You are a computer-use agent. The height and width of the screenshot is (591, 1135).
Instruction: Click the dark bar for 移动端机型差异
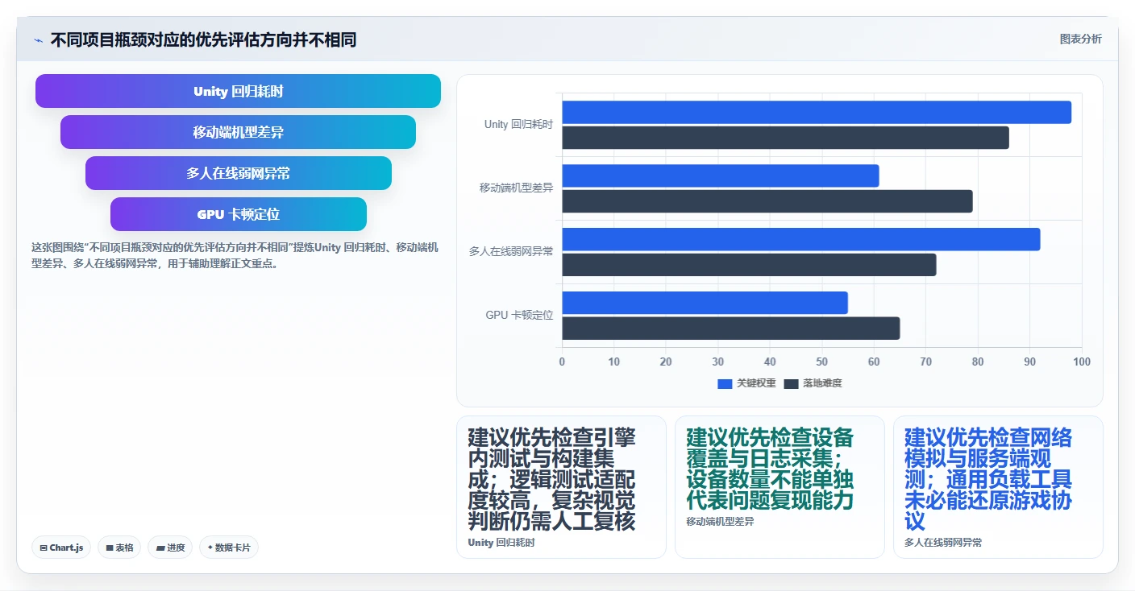pyautogui.click(x=767, y=201)
